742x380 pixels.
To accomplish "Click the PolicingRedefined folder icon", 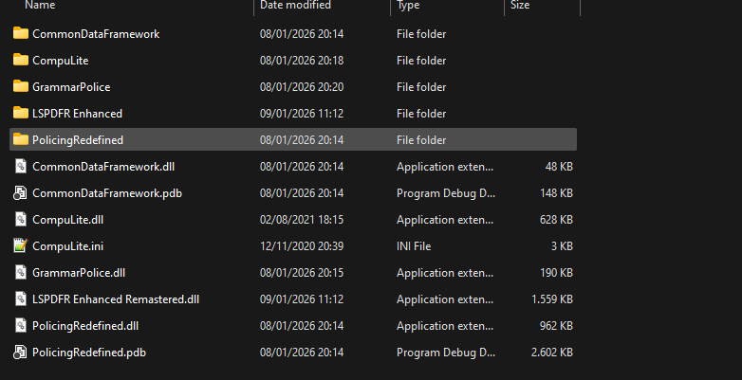I will 20,139.
